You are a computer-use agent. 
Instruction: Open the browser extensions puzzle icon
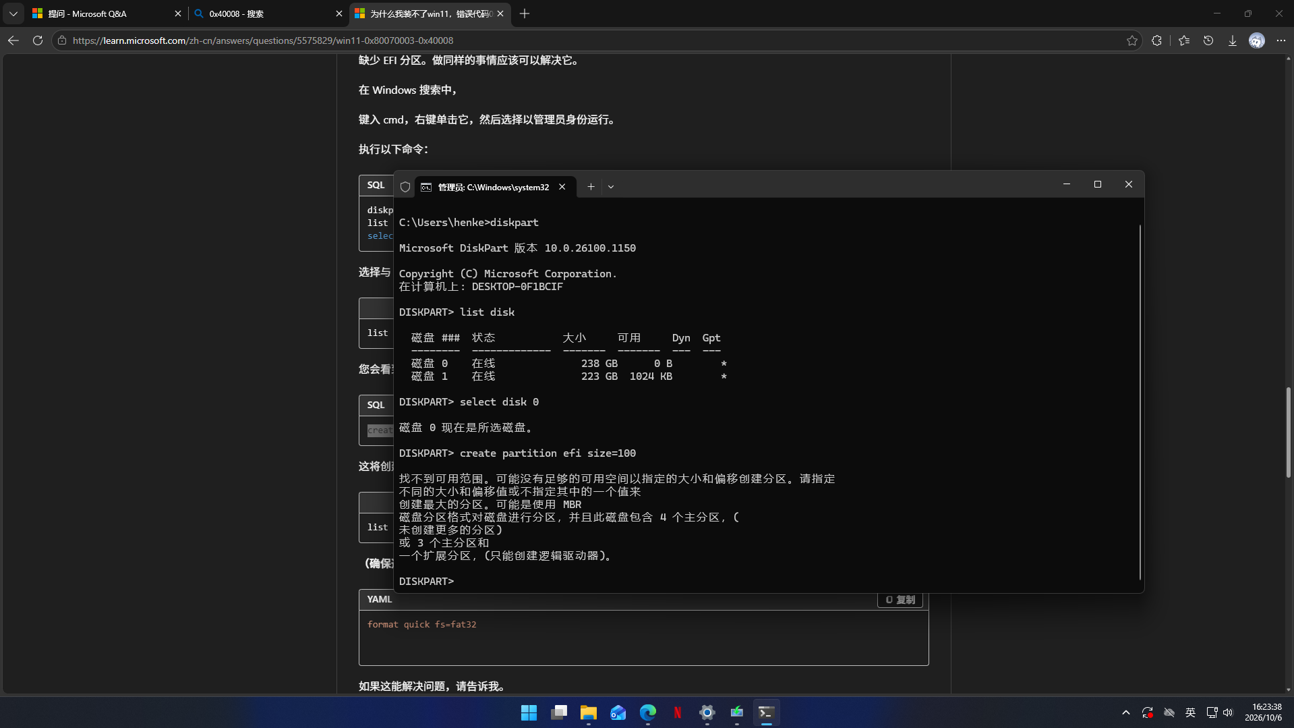click(x=1157, y=40)
